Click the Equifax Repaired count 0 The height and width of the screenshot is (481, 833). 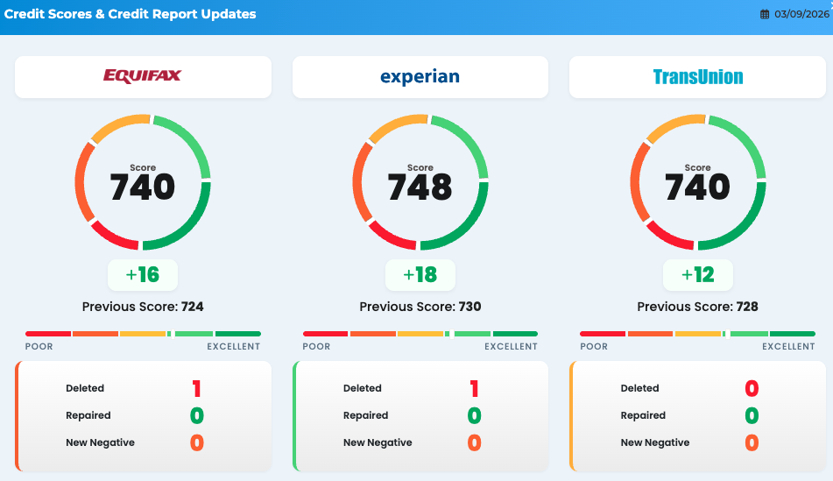(x=196, y=415)
